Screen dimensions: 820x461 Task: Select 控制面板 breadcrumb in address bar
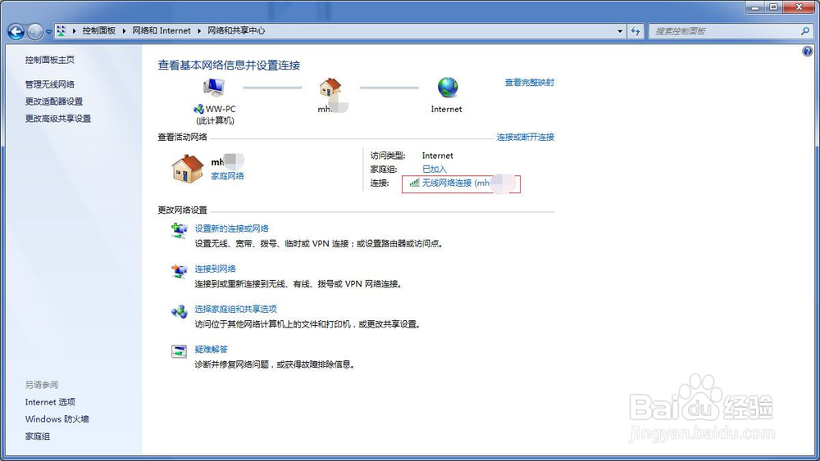[x=99, y=31]
